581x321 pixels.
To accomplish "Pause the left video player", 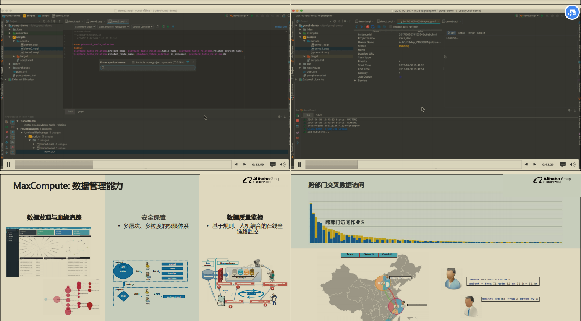I will pyautogui.click(x=8, y=165).
